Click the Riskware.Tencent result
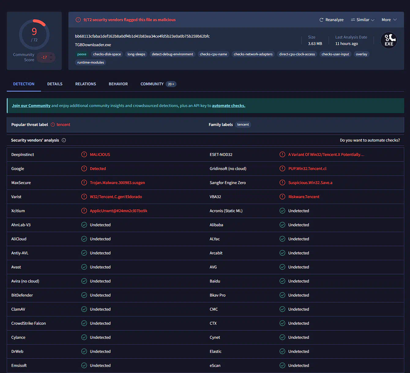 304,197
